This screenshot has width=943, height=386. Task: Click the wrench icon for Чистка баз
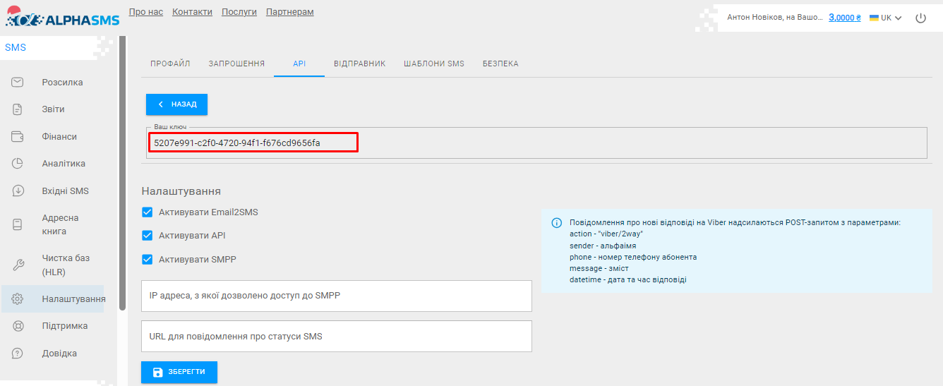pos(18,265)
